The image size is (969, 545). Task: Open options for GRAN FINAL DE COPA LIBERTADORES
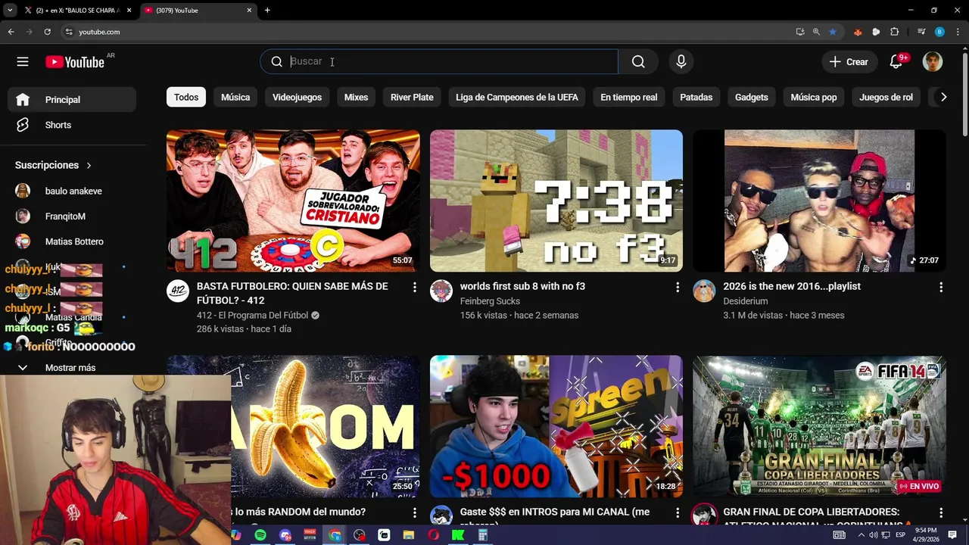941,513
